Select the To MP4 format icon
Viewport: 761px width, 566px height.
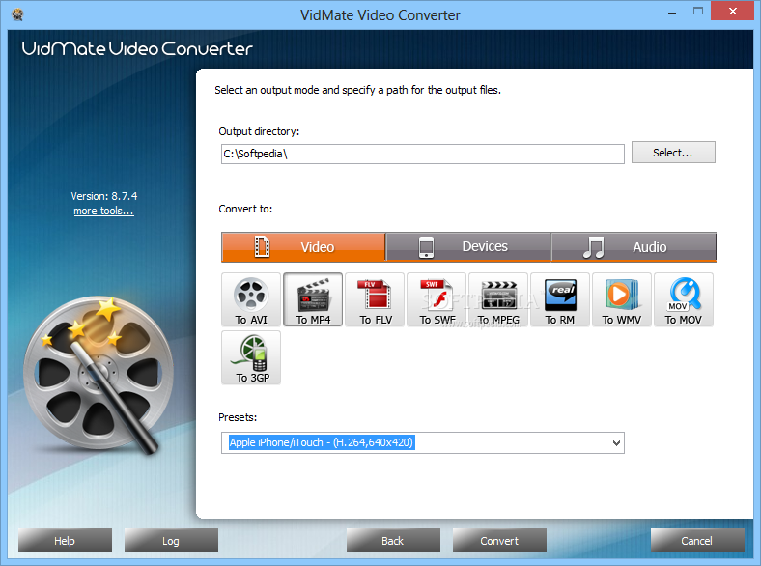313,299
